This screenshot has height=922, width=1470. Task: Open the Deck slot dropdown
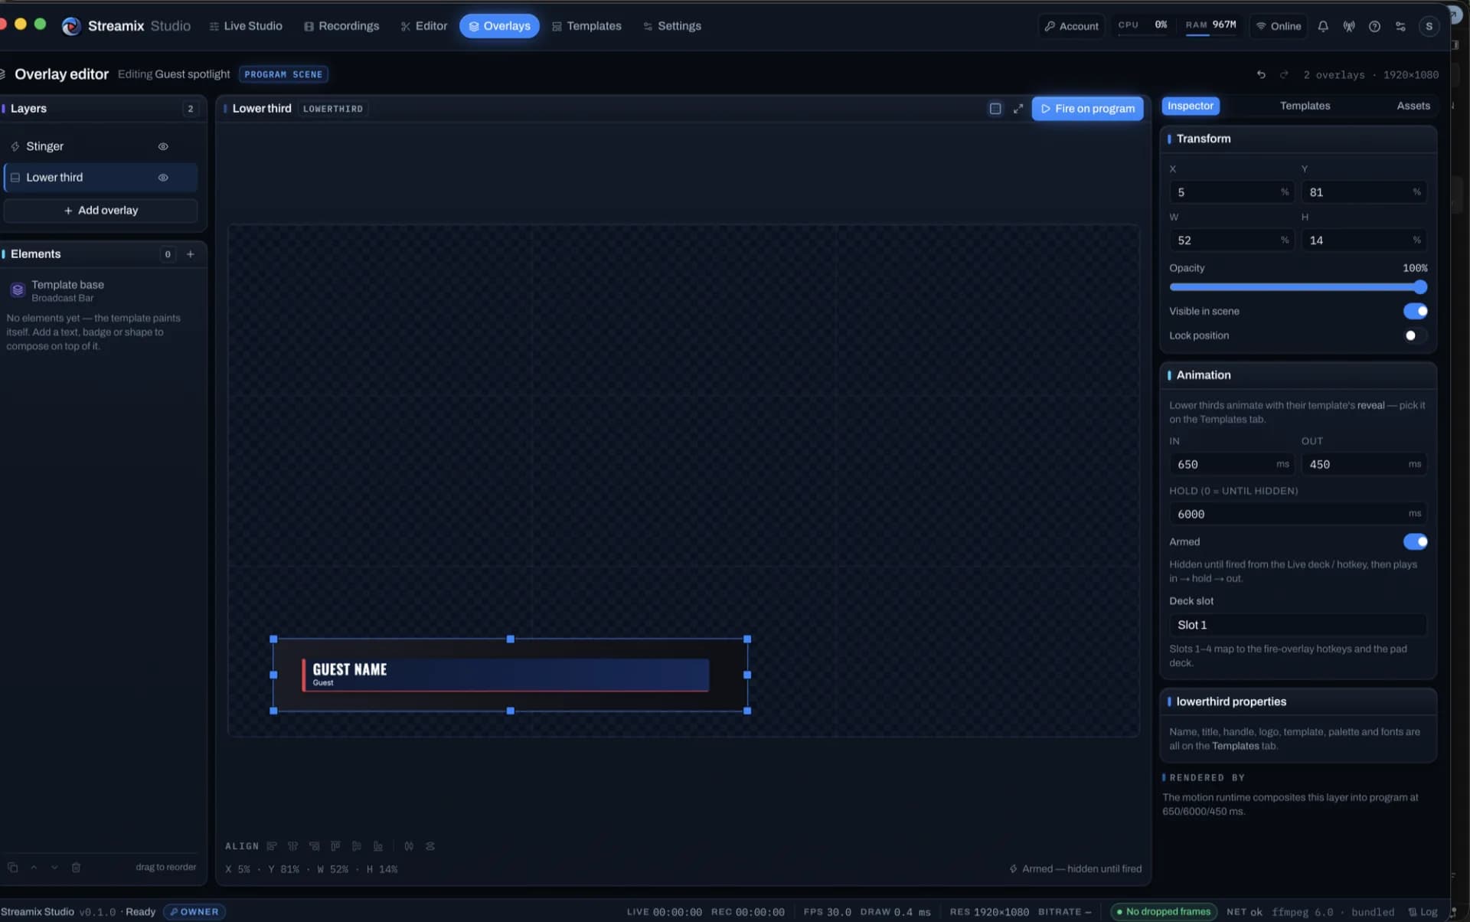click(x=1297, y=625)
